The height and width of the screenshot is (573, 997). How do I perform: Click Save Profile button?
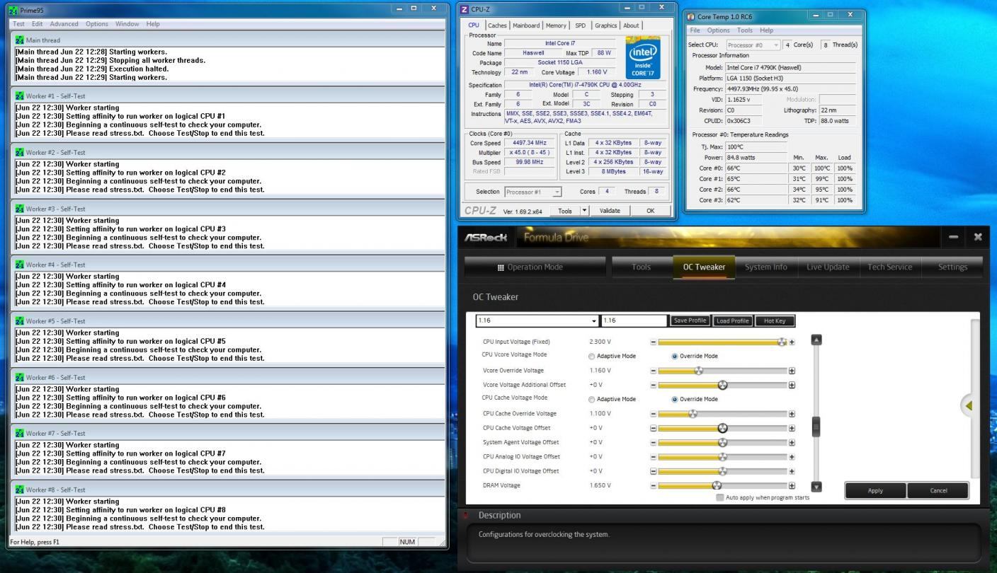[690, 320]
